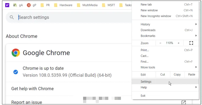The image size is (202, 105).
Task: Click the 110% zoom value
Action: [x=169, y=43]
